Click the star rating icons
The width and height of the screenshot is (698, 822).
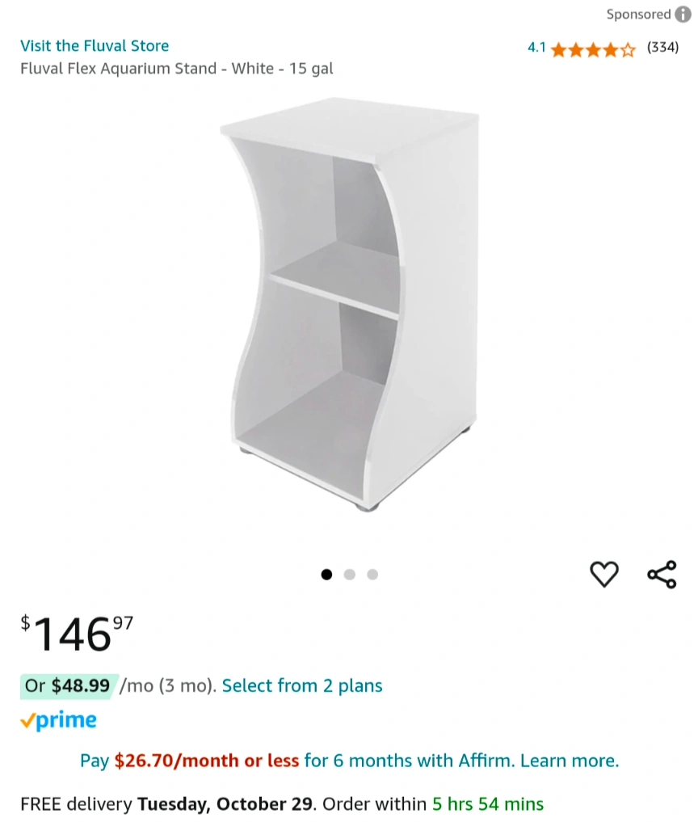tap(593, 50)
